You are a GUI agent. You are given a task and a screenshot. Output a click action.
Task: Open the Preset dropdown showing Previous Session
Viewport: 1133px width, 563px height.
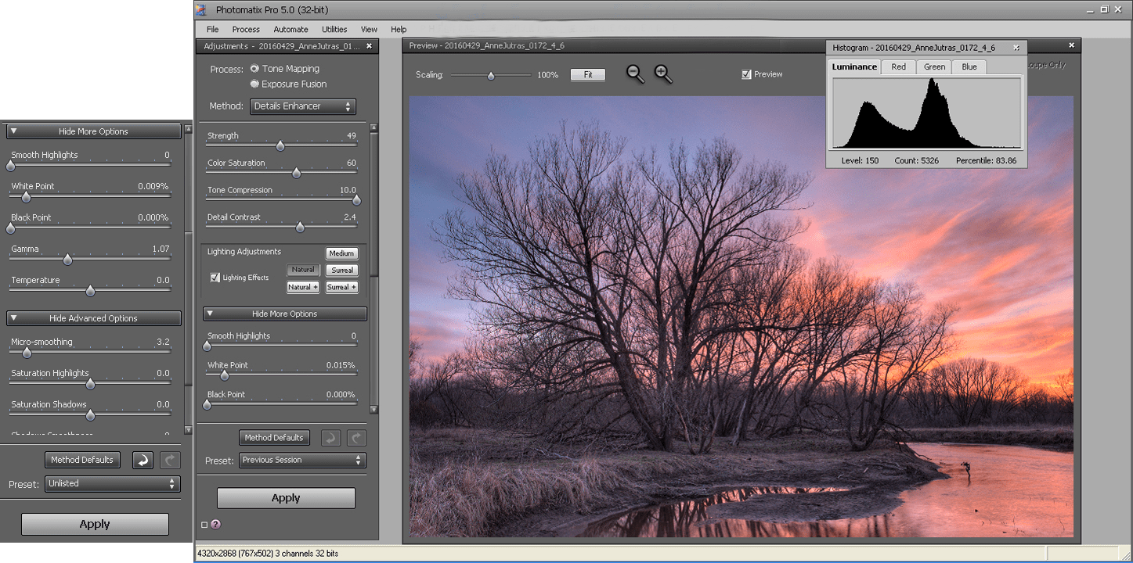point(302,460)
